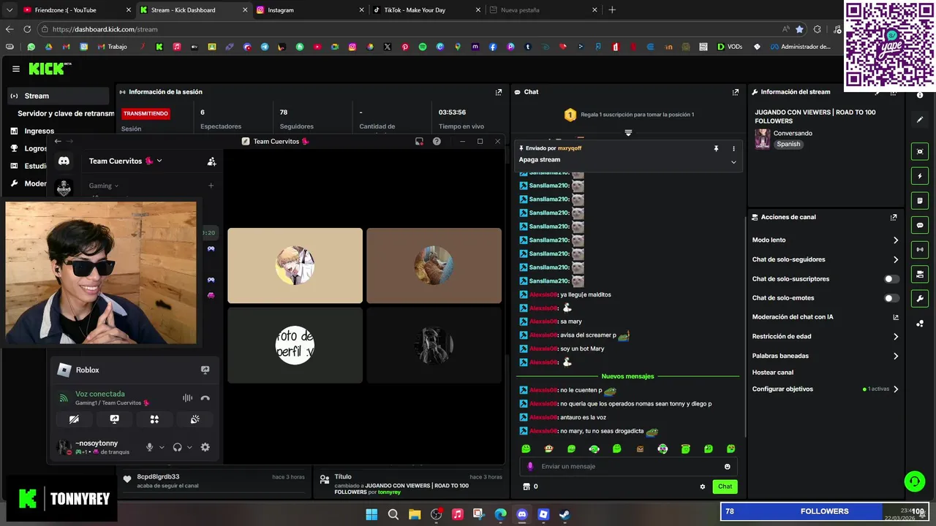Disconnect from the Discord voice call

tap(205, 398)
